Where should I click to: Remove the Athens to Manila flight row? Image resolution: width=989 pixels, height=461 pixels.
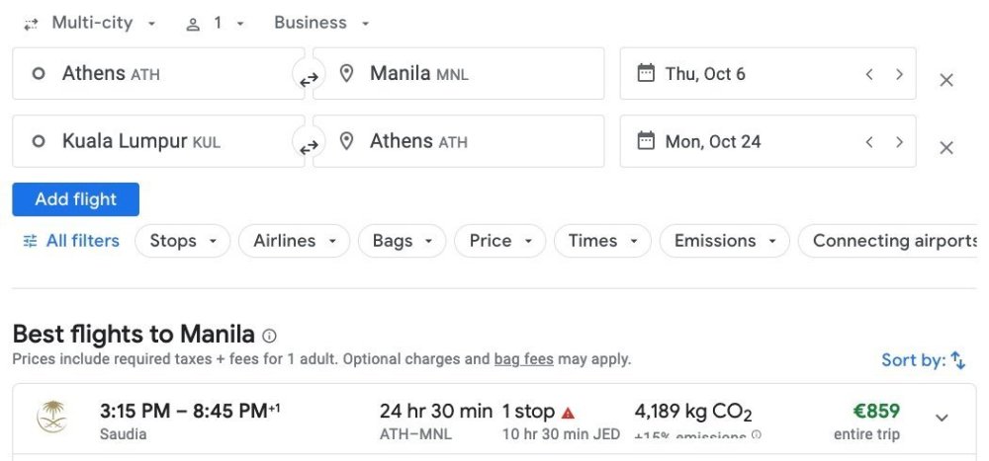(x=945, y=80)
